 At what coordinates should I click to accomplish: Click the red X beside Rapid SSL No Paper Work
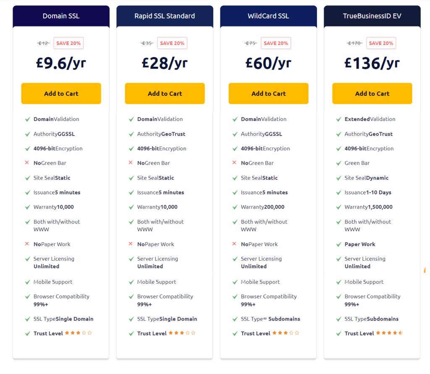tap(131, 244)
